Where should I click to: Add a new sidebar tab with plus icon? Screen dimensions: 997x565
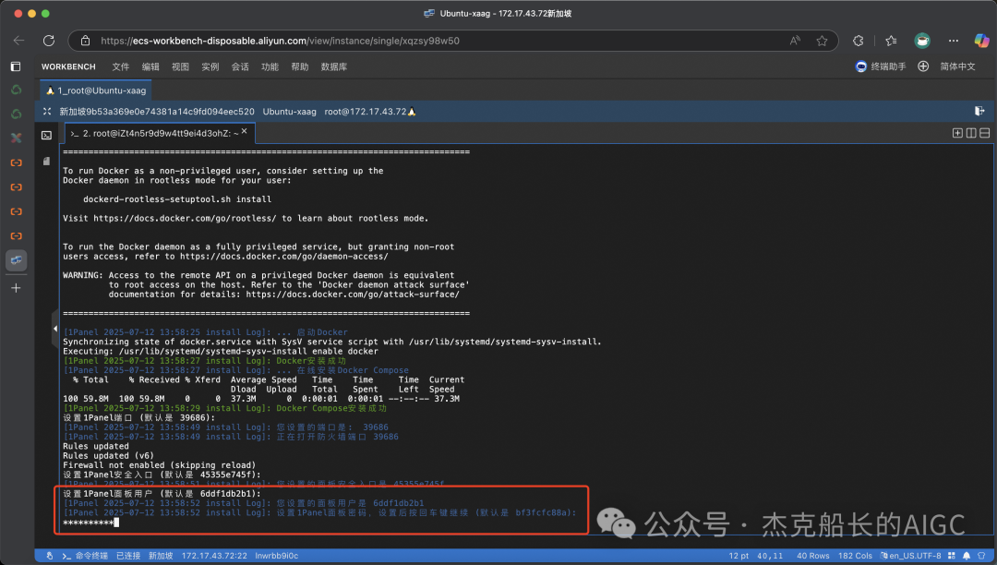coord(16,288)
